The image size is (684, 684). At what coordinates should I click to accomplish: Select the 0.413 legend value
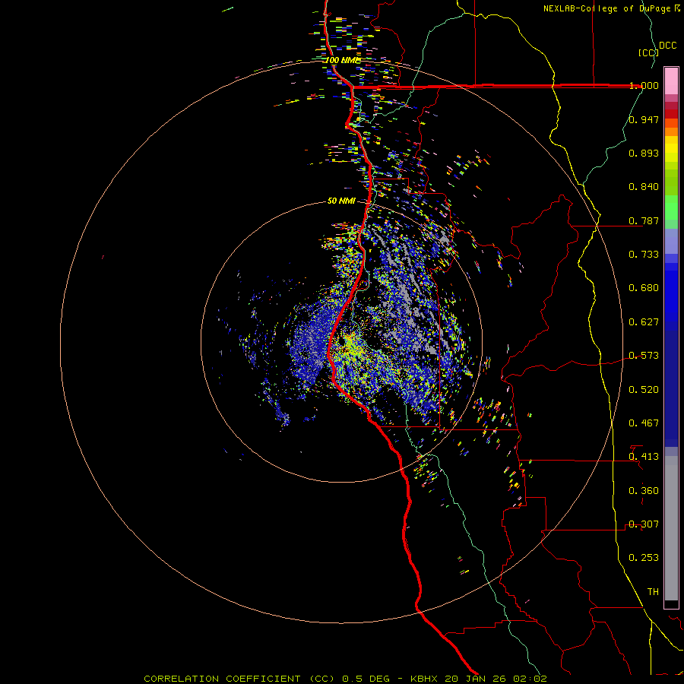pos(644,457)
